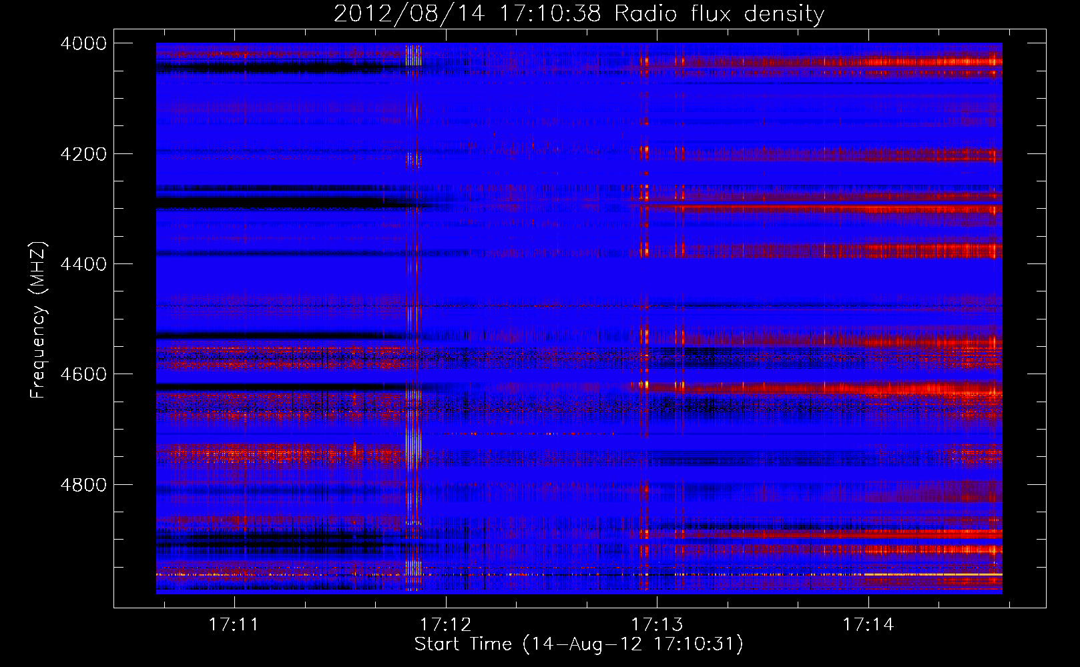Click the "Frequency (MHZ)" axis label
The height and width of the screenshot is (667, 1080).
(x=39, y=320)
